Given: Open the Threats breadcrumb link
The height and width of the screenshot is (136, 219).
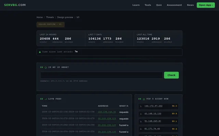Looking at the screenshot, I should [50, 17].
